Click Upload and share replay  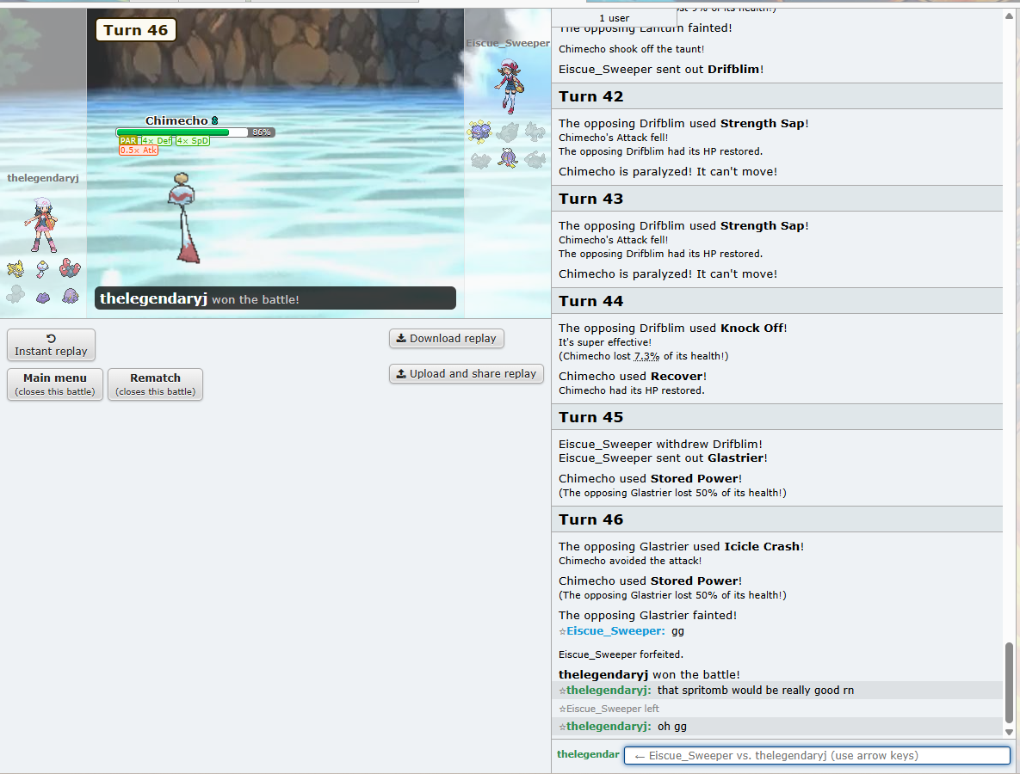click(x=467, y=374)
